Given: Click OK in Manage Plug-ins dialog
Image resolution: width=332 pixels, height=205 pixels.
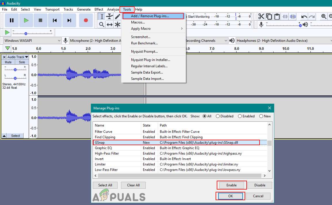Looking at the screenshot, I should pyautogui.click(x=231, y=196).
